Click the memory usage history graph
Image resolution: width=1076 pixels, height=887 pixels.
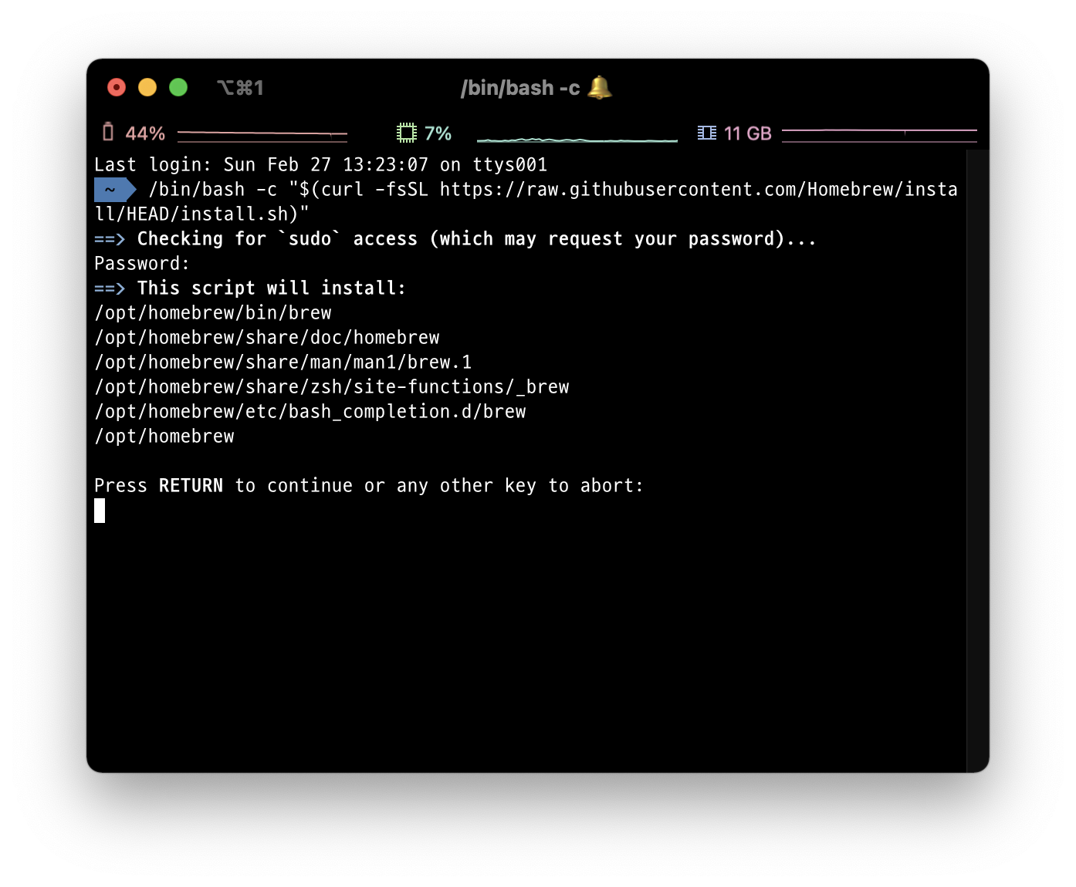879,135
